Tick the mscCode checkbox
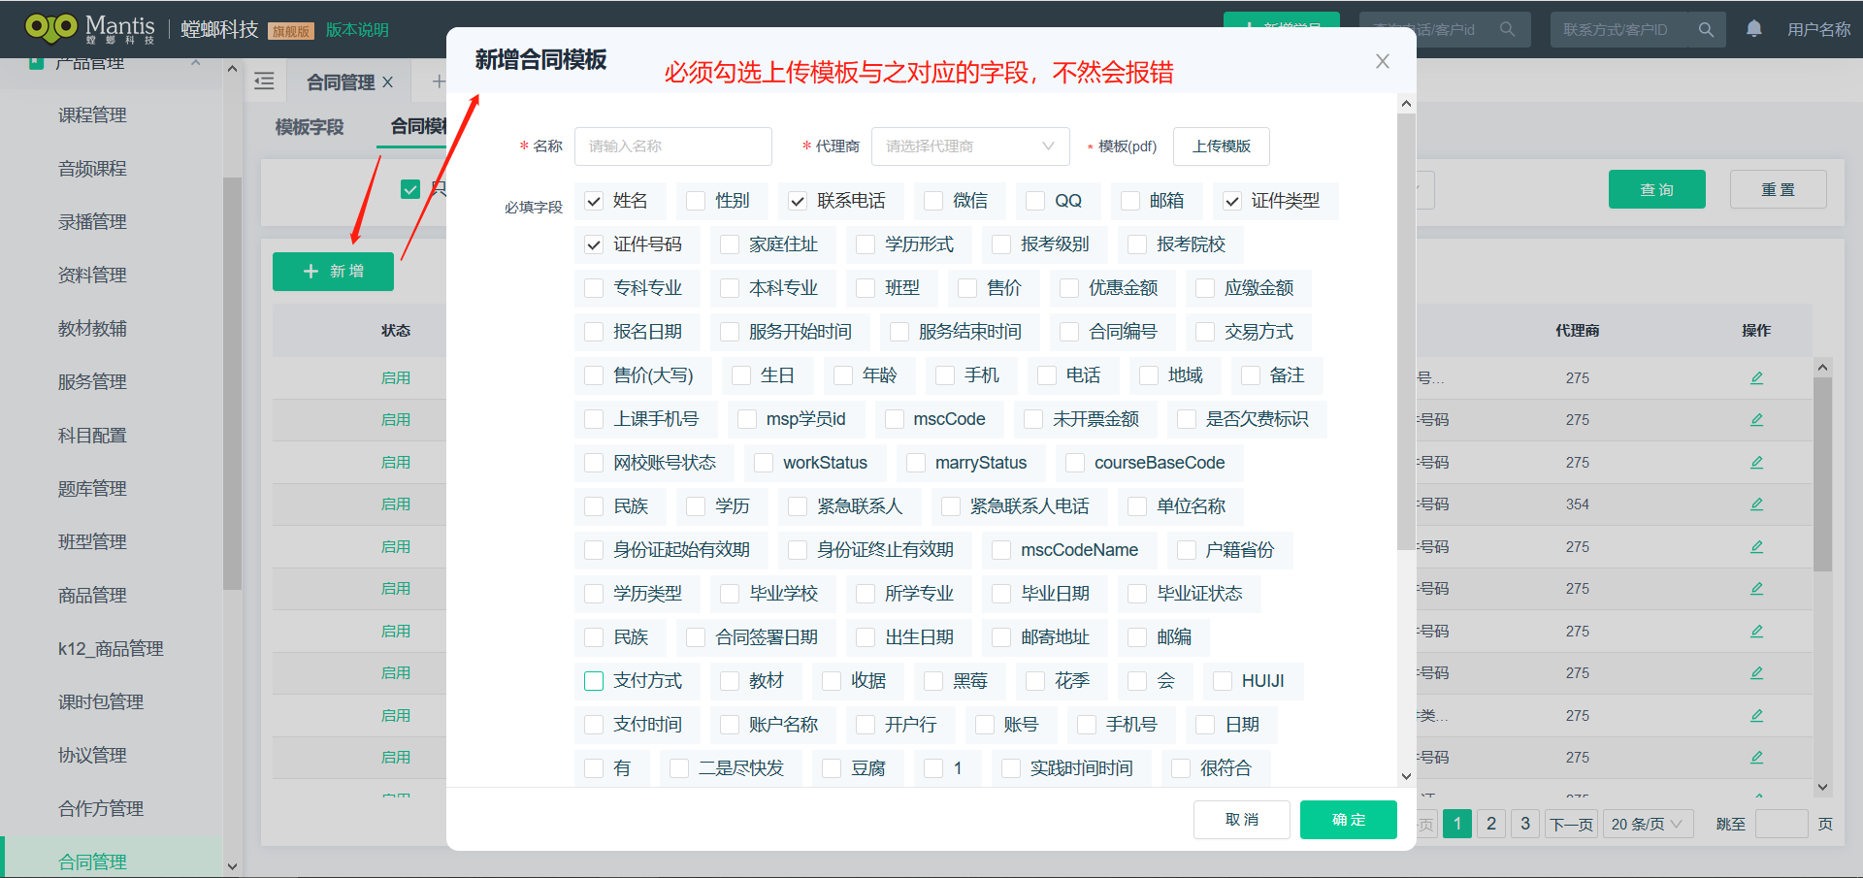Screen dimensions: 1863x878 (x=895, y=419)
